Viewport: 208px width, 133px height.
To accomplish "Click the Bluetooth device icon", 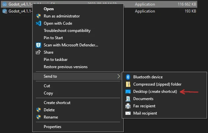I will 128,77.
